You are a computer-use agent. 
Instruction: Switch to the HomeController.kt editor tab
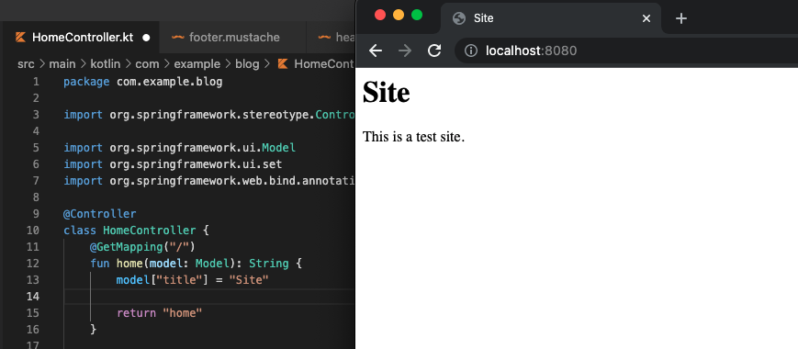point(82,37)
